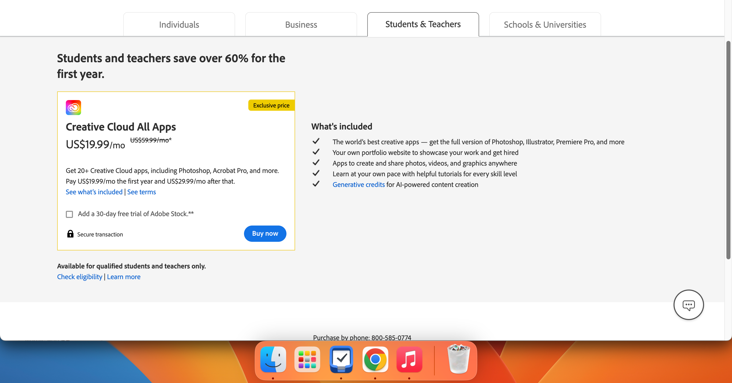Image resolution: width=732 pixels, height=383 pixels.
Task: Switch to the Individuals tab
Action: [179, 25]
